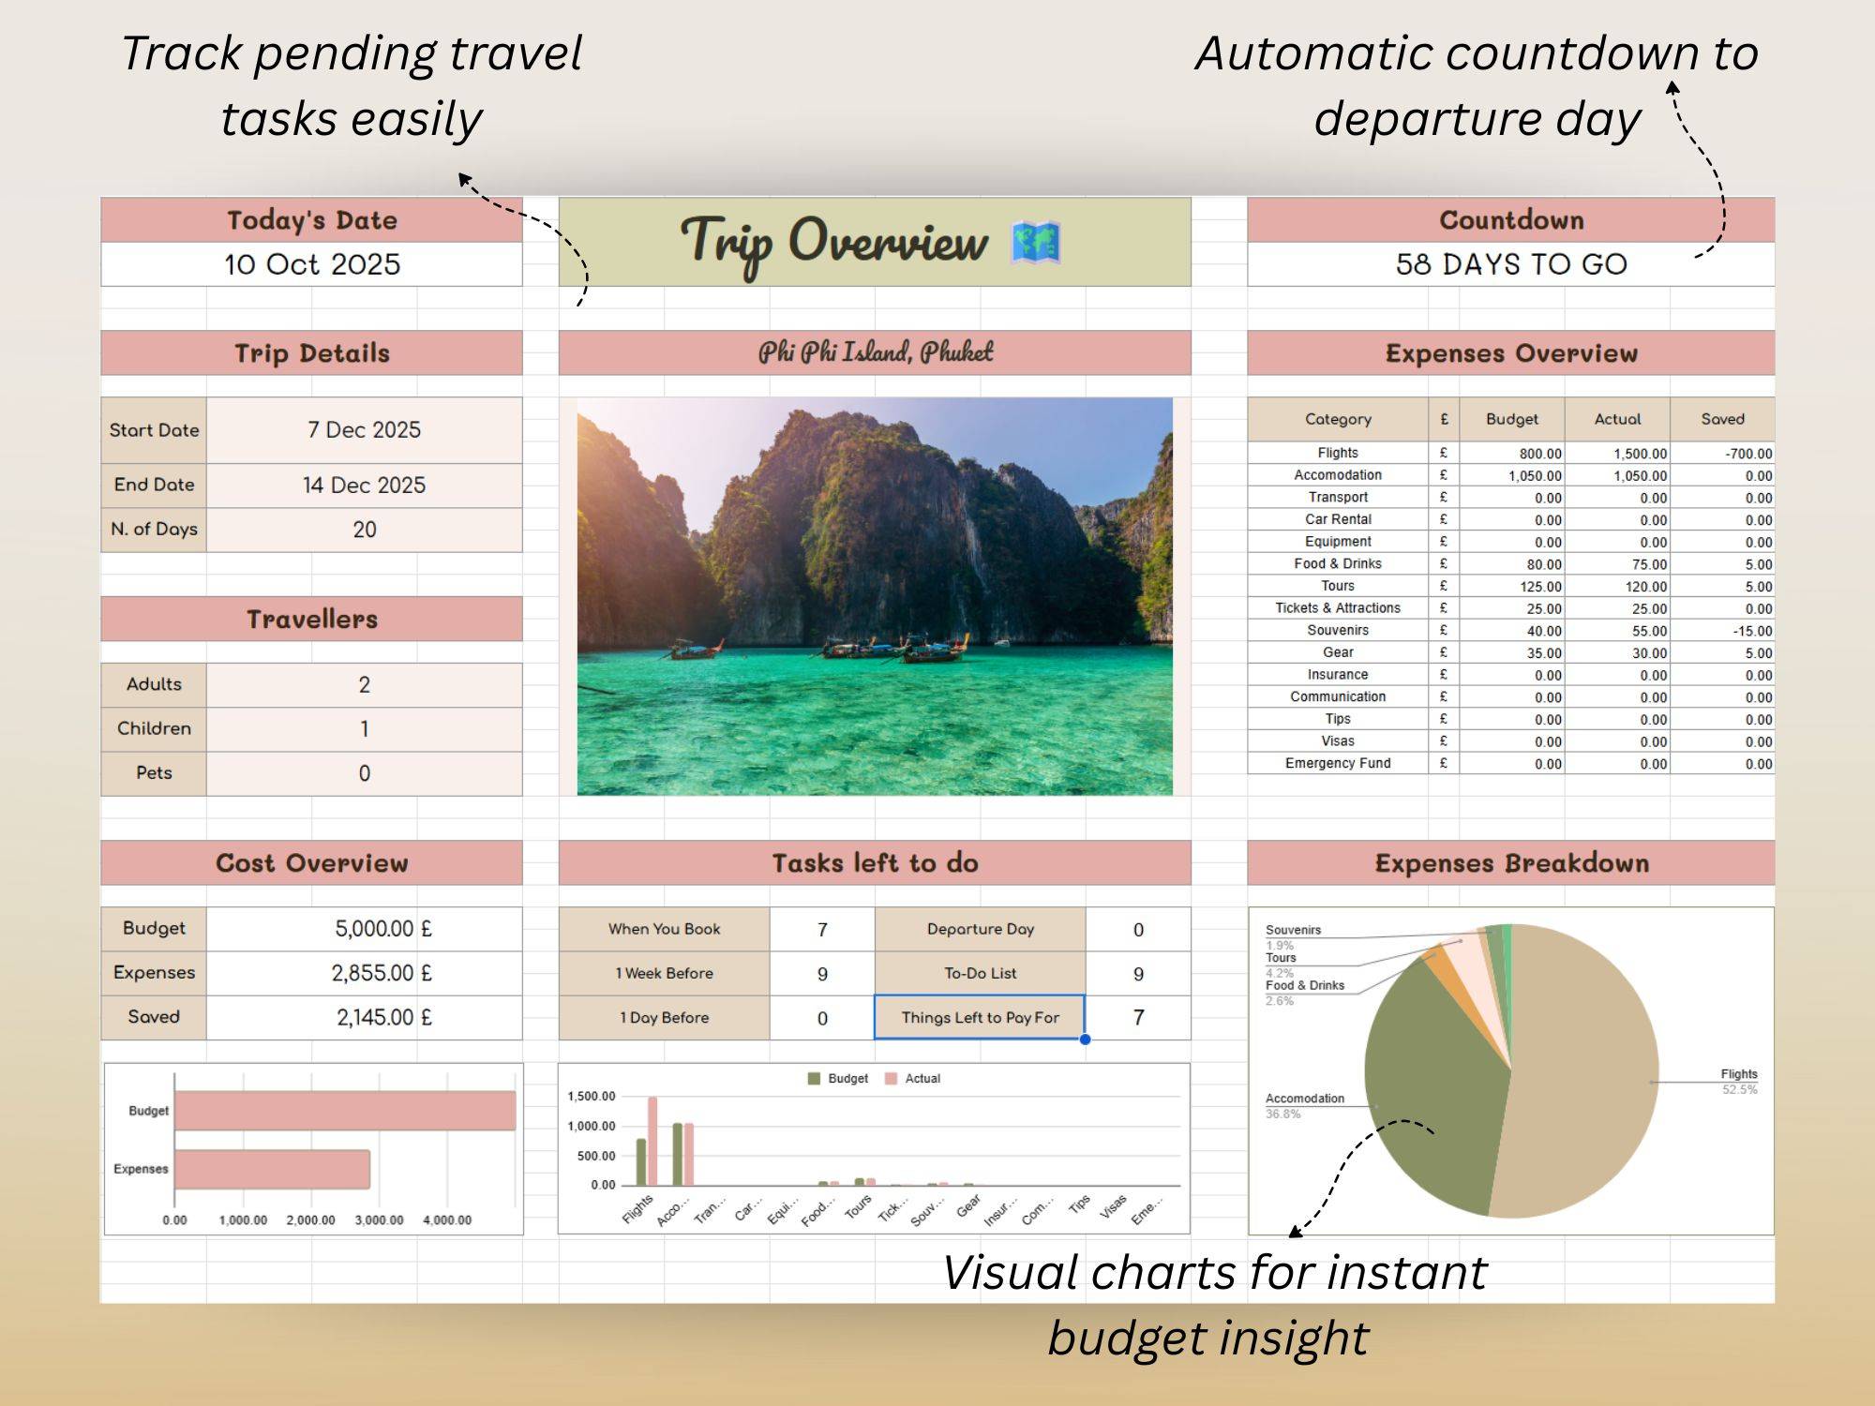Select the When You Book task count
Image resolution: width=1875 pixels, height=1406 pixels.
point(822,930)
